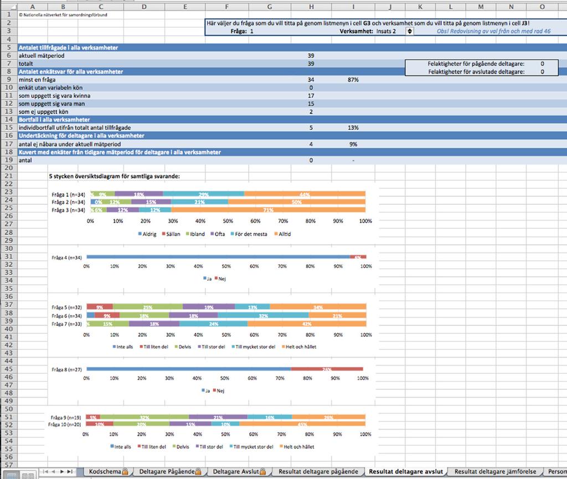Select row header 45

[x=8, y=369]
